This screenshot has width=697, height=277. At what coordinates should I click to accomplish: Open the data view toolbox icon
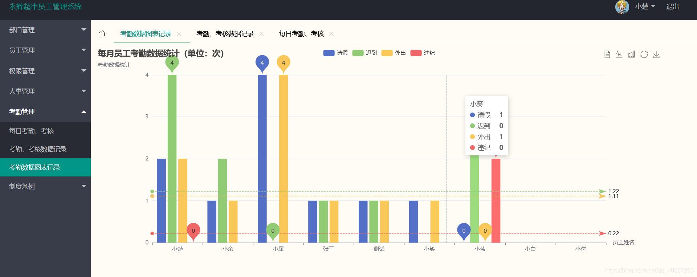point(607,54)
